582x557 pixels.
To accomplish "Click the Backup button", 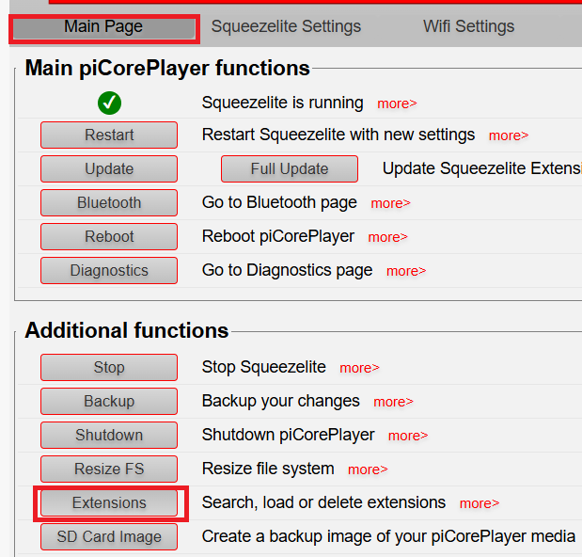I will (x=109, y=402).
